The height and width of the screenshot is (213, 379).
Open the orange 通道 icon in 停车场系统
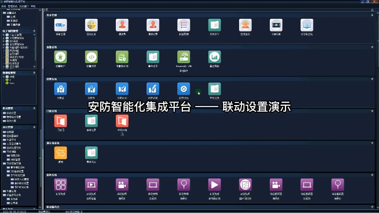click(x=60, y=153)
